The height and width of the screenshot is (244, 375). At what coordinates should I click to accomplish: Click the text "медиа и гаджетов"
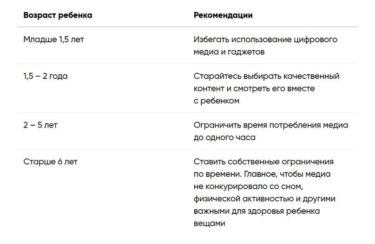point(229,52)
